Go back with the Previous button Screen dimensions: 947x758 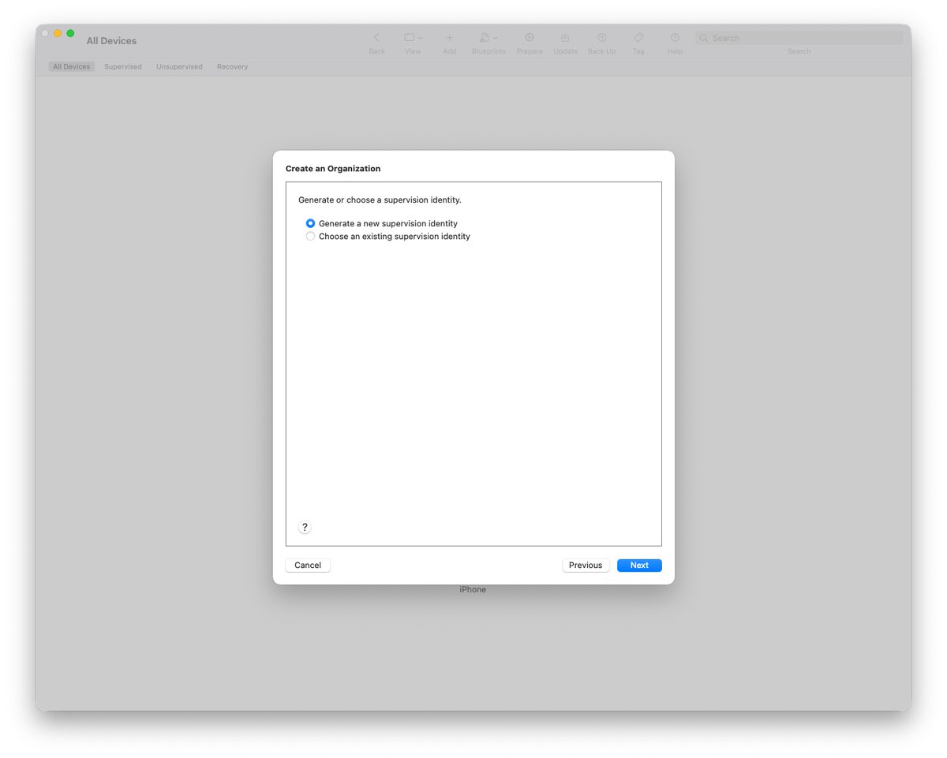[x=586, y=566]
